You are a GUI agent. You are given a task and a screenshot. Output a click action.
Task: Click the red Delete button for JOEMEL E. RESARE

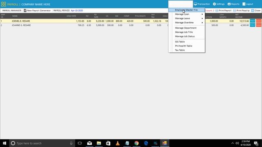pos(258,21)
